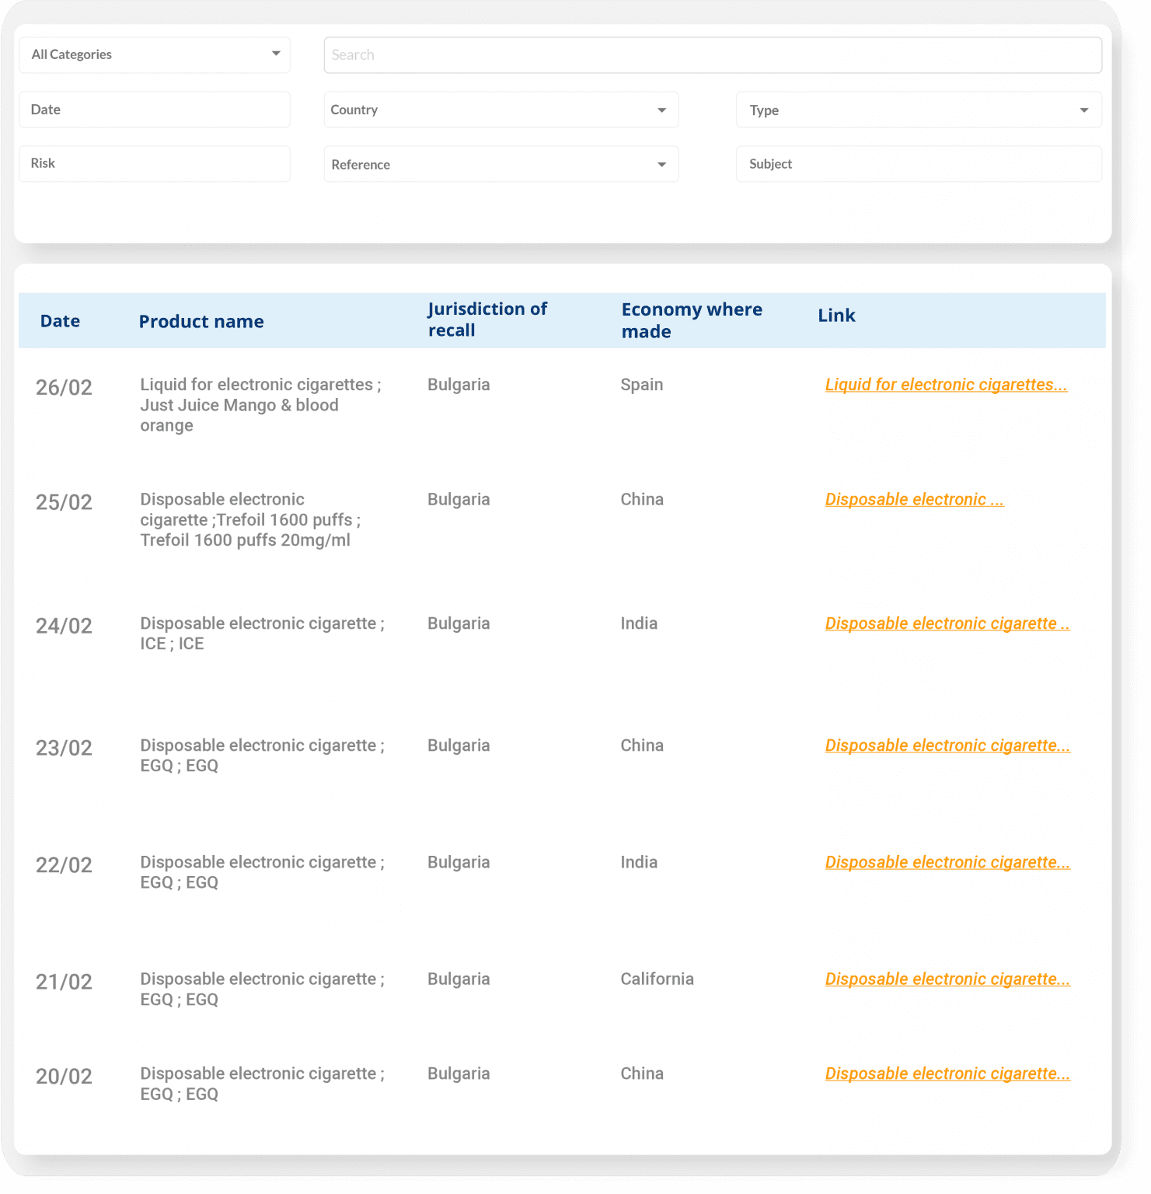Viewport: 1151px width, 1194px height.
Task: Open the 25/02 Trefoil recall link
Action: pyautogui.click(x=914, y=500)
